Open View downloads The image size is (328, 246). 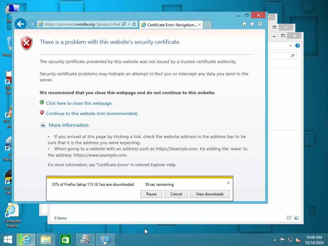pos(209,194)
